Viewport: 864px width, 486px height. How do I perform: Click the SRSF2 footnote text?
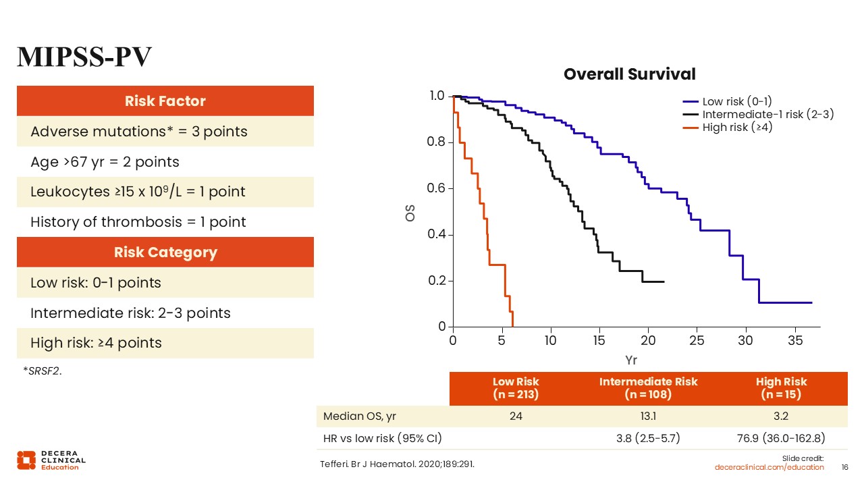click(x=43, y=370)
